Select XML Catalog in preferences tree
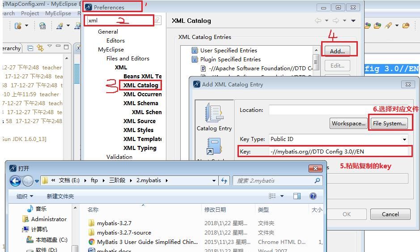 tap(140, 85)
